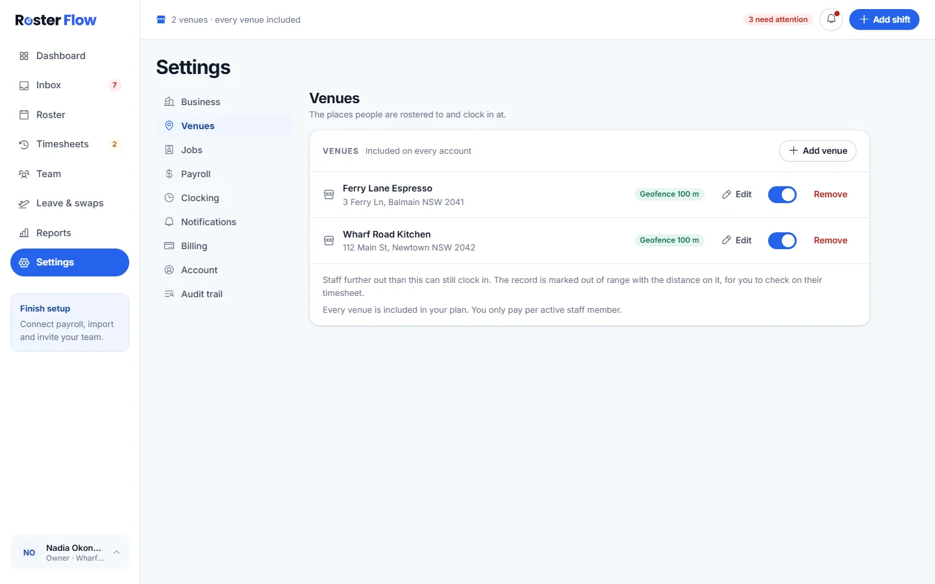Click the Timesheets badge showing 2
This screenshot has height=584, width=935.
pos(115,144)
